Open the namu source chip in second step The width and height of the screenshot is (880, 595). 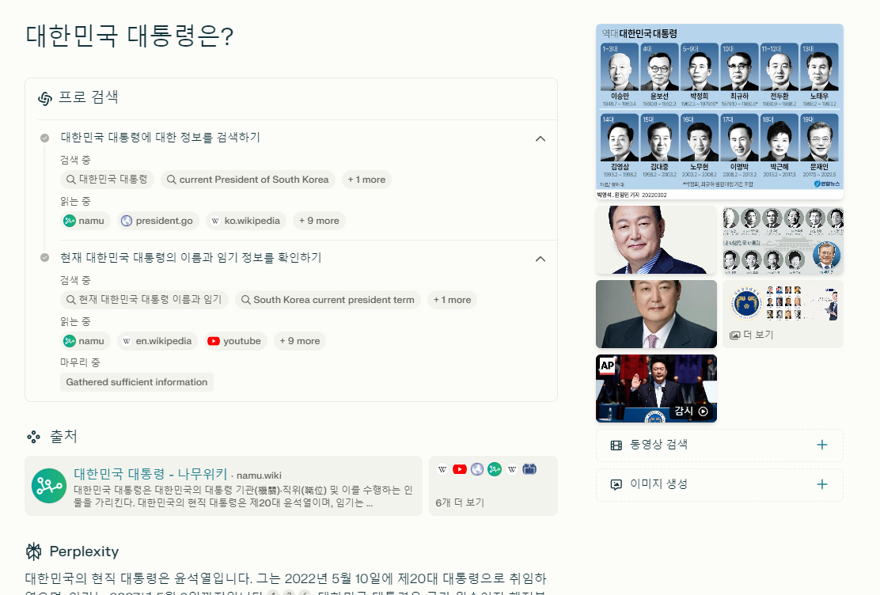coord(85,341)
